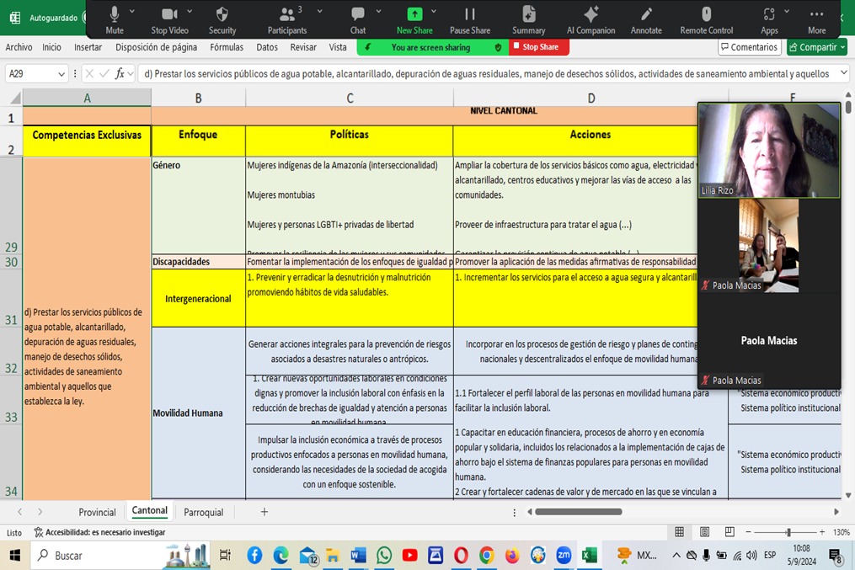Image resolution: width=855 pixels, height=570 pixels.
Task: Open Zoom Remote Control option
Action: pos(706,20)
